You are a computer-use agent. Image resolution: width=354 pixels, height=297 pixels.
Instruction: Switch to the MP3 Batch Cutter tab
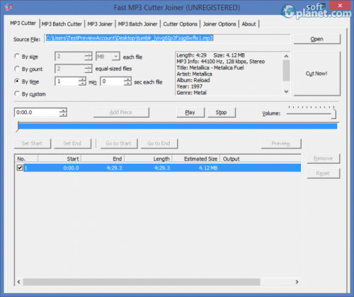point(62,24)
